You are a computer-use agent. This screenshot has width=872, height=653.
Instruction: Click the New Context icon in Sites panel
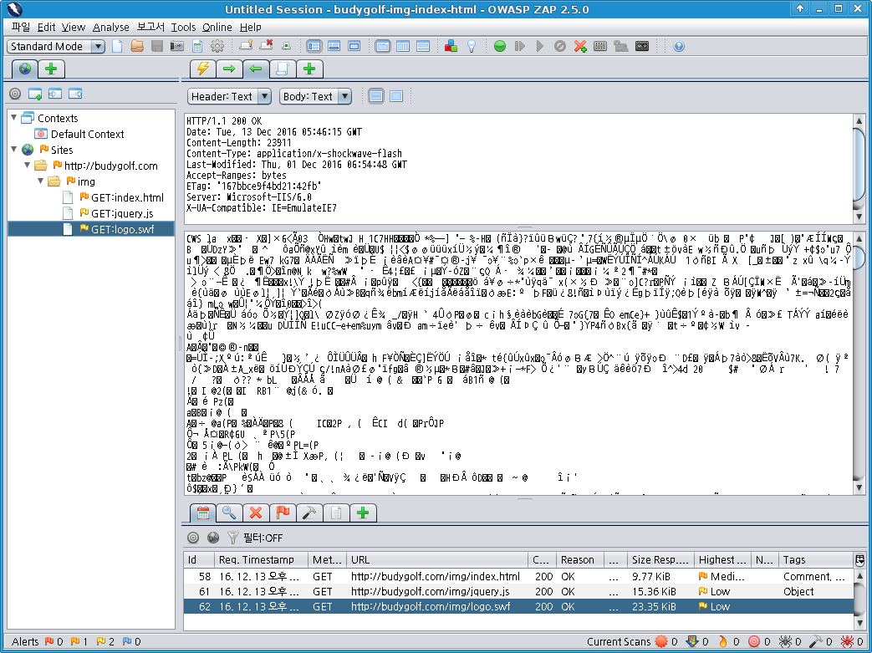click(35, 94)
